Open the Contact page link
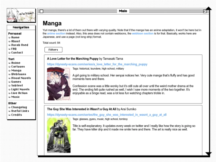 17,53
